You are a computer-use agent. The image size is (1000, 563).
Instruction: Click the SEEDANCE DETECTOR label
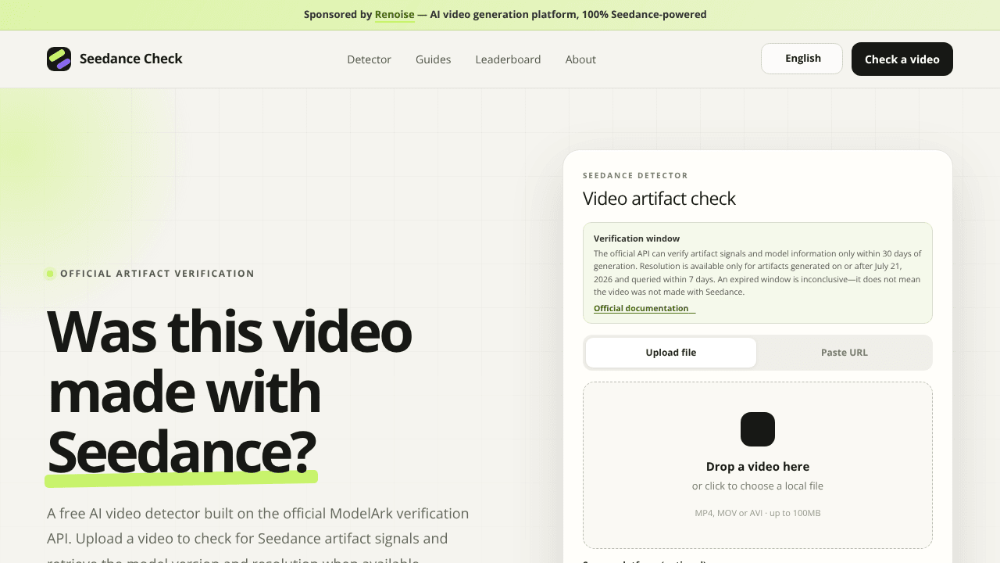tap(635, 176)
